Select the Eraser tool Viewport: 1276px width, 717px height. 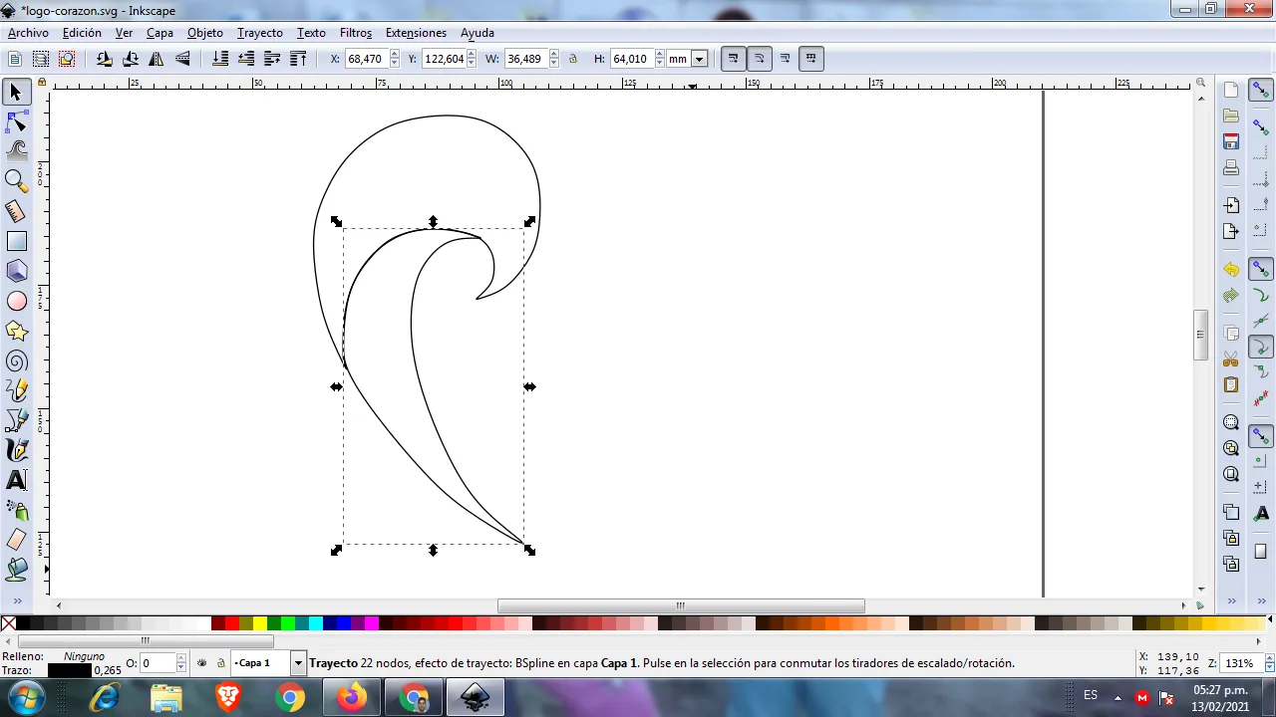pyautogui.click(x=16, y=540)
